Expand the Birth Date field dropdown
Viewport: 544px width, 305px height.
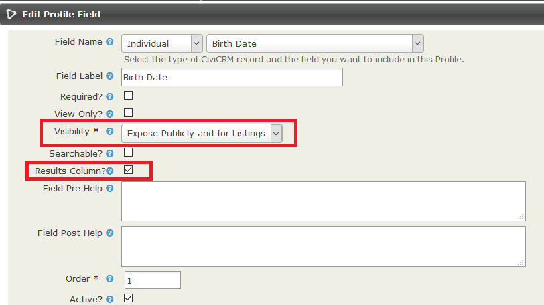(315, 44)
